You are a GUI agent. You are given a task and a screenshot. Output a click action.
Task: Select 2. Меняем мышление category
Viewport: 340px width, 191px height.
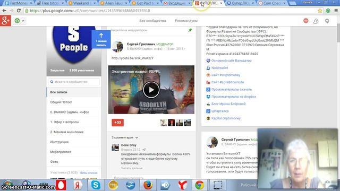(x=74, y=132)
